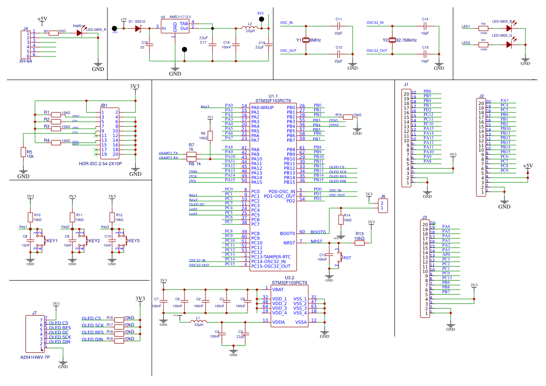Click the LED-0805_B blue LED symbol
546x386 pixels.
(510, 28)
